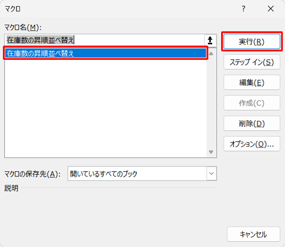Select 在庫数の昇順並べ替え in the macro list

point(105,53)
